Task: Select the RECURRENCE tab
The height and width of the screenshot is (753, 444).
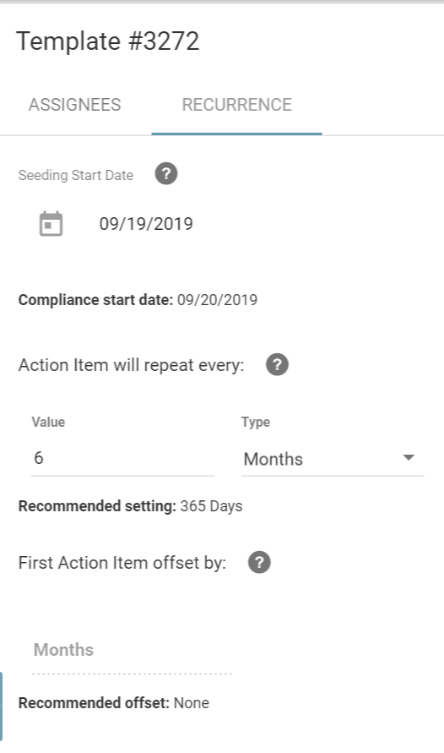Action: (237, 105)
